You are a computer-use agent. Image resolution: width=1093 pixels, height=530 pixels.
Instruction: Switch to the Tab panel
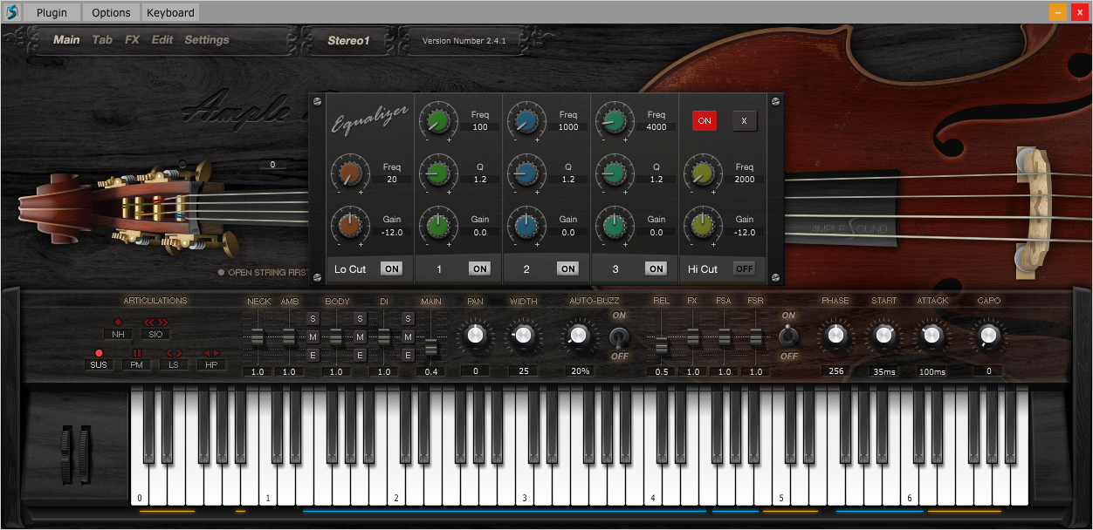click(x=102, y=40)
